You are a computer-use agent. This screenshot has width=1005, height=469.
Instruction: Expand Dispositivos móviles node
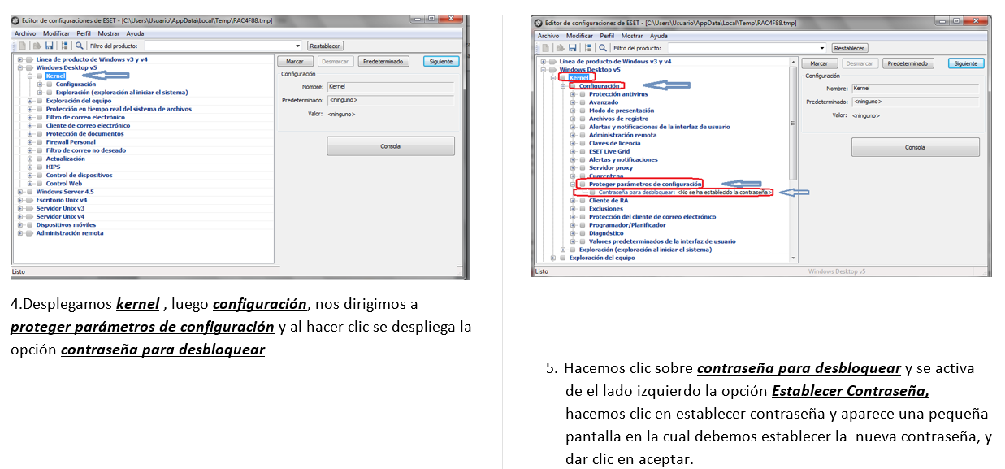tap(20, 225)
